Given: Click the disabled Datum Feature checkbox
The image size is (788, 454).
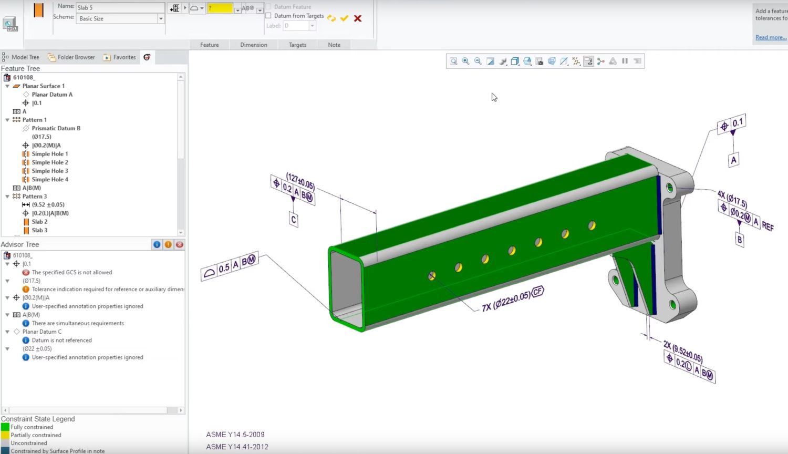Looking at the screenshot, I should point(268,7).
